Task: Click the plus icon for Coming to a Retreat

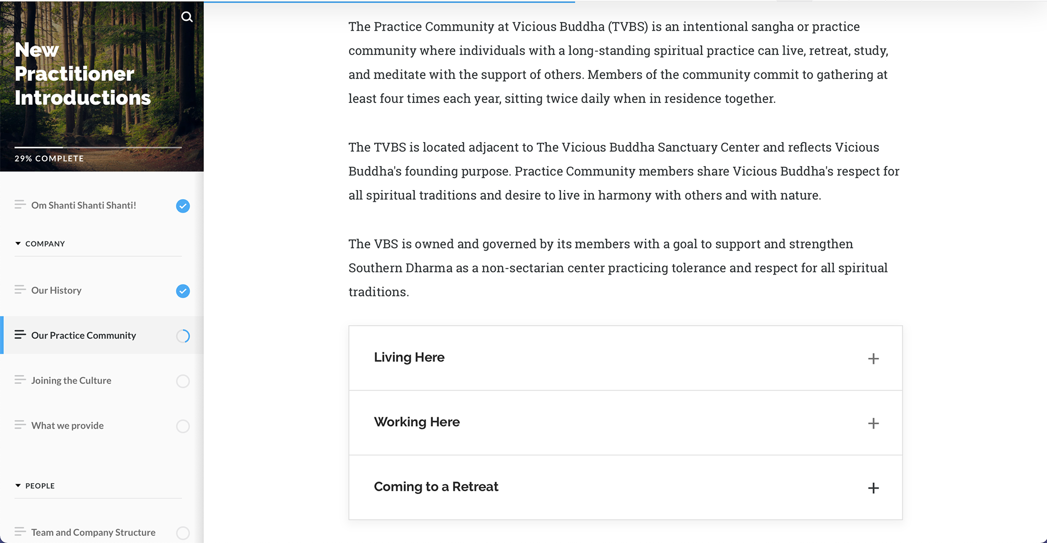Action: click(x=873, y=488)
